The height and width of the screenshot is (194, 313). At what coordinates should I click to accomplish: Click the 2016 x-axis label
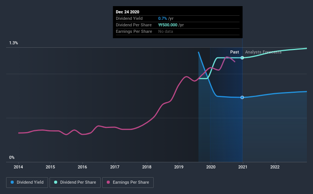tap(82, 167)
